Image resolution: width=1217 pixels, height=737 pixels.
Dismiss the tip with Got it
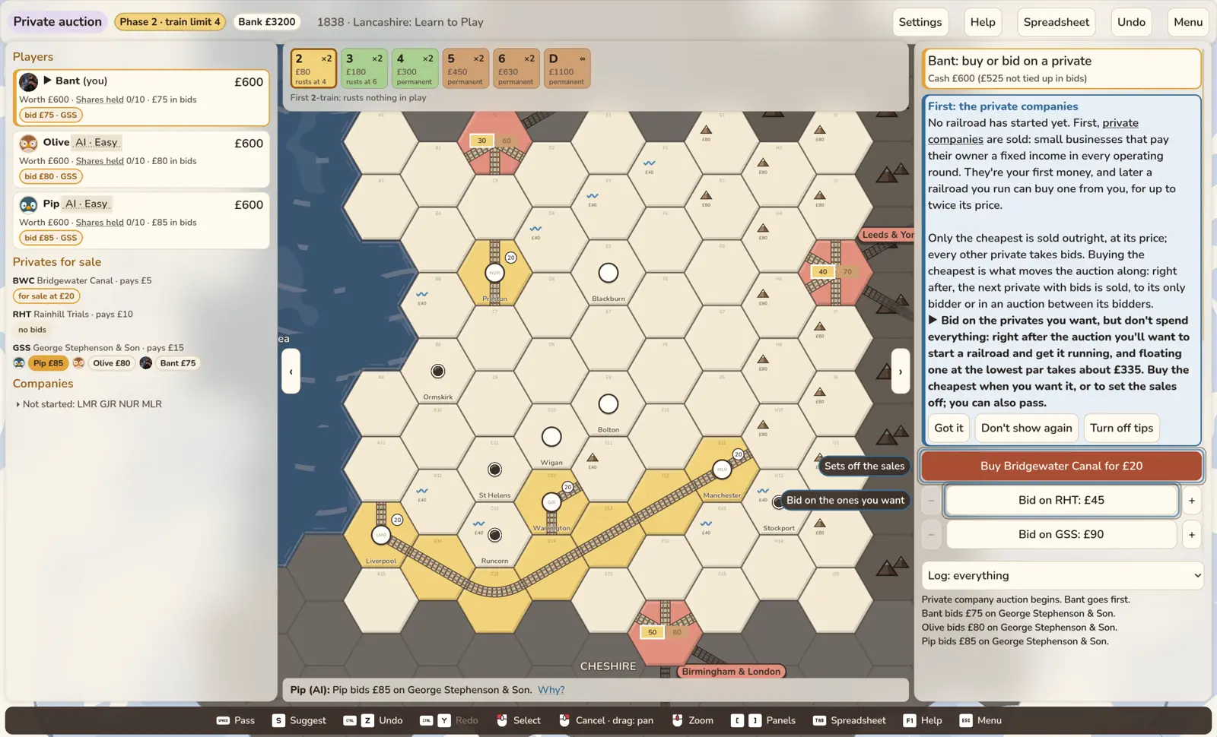(x=948, y=429)
